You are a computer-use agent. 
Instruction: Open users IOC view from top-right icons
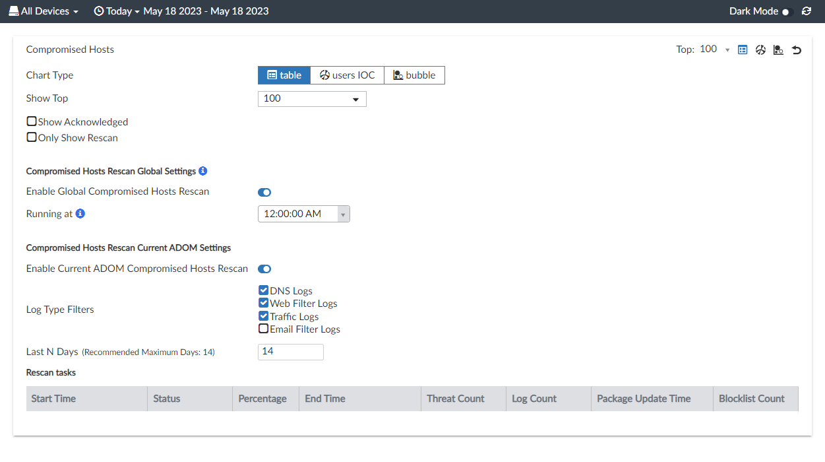(760, 49)
